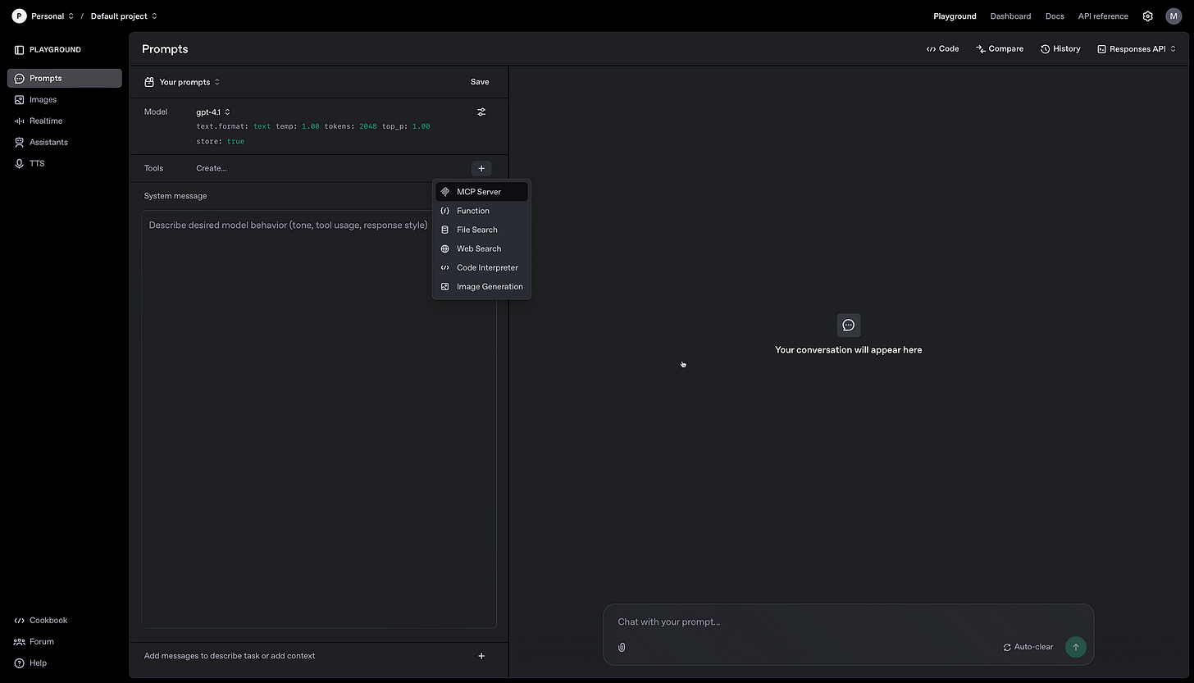Click the attach file paperclip icon

pyautogui.click(x=622, y=648)
